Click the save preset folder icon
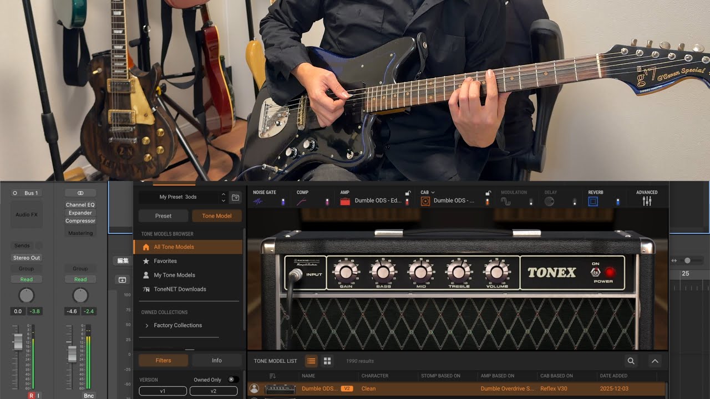This screenshot has height=399, width=710. pos(236,197)
